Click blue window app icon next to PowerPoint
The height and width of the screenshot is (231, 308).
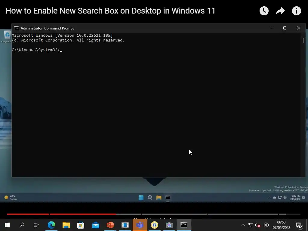tap(125, 225)
